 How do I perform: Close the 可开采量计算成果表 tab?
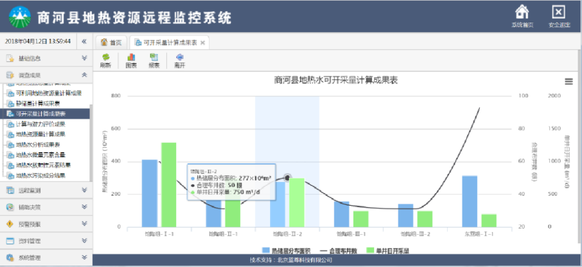coord(203,43)
